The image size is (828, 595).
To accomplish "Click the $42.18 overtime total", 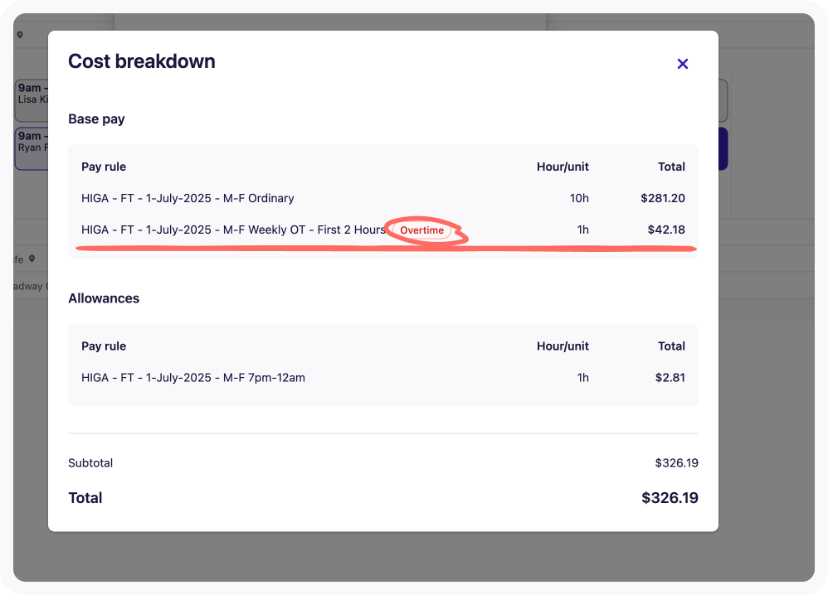I will tap(666, 230).
